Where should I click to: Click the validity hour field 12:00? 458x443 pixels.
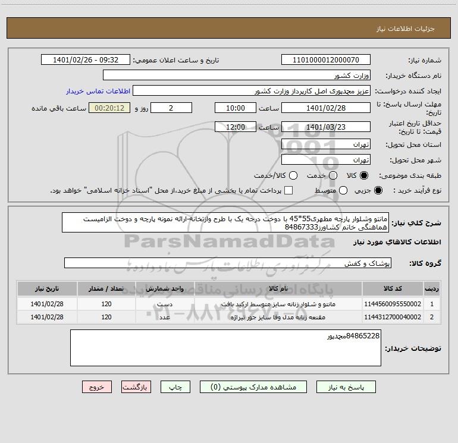tap(236, 127)
